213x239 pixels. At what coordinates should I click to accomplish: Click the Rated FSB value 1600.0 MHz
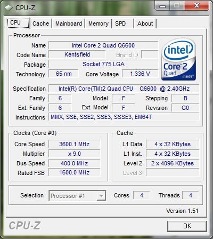[75, 172]
